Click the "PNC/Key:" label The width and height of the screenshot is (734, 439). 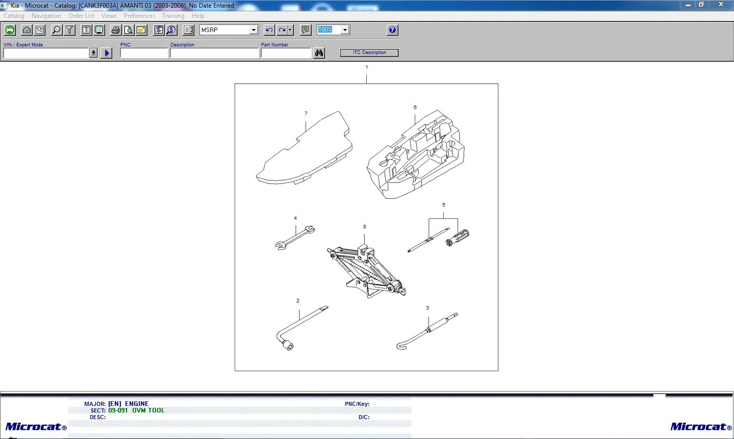tap(357, 404)
